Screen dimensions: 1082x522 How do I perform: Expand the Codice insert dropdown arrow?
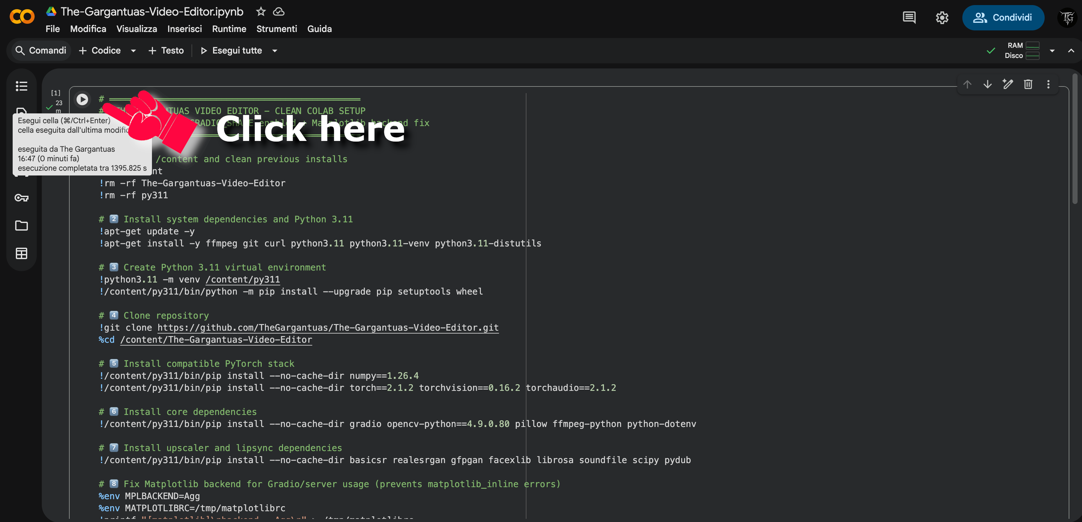click(133, 51)
